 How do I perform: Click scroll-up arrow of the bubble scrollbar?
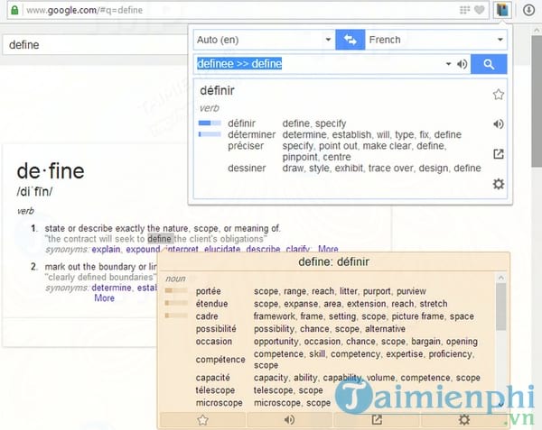tap(501, 278)
